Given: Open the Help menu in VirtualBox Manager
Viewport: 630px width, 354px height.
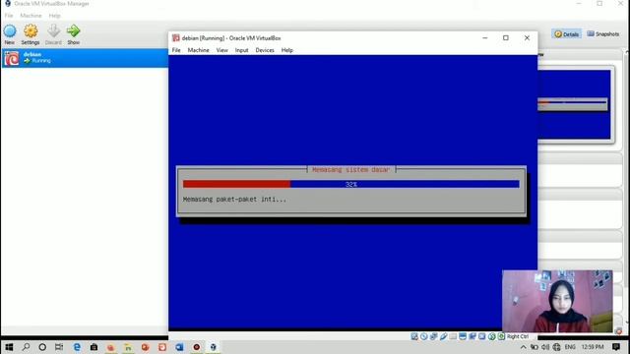Looking at the screenshot, I should pyautogui.click(x=54, y=16).
